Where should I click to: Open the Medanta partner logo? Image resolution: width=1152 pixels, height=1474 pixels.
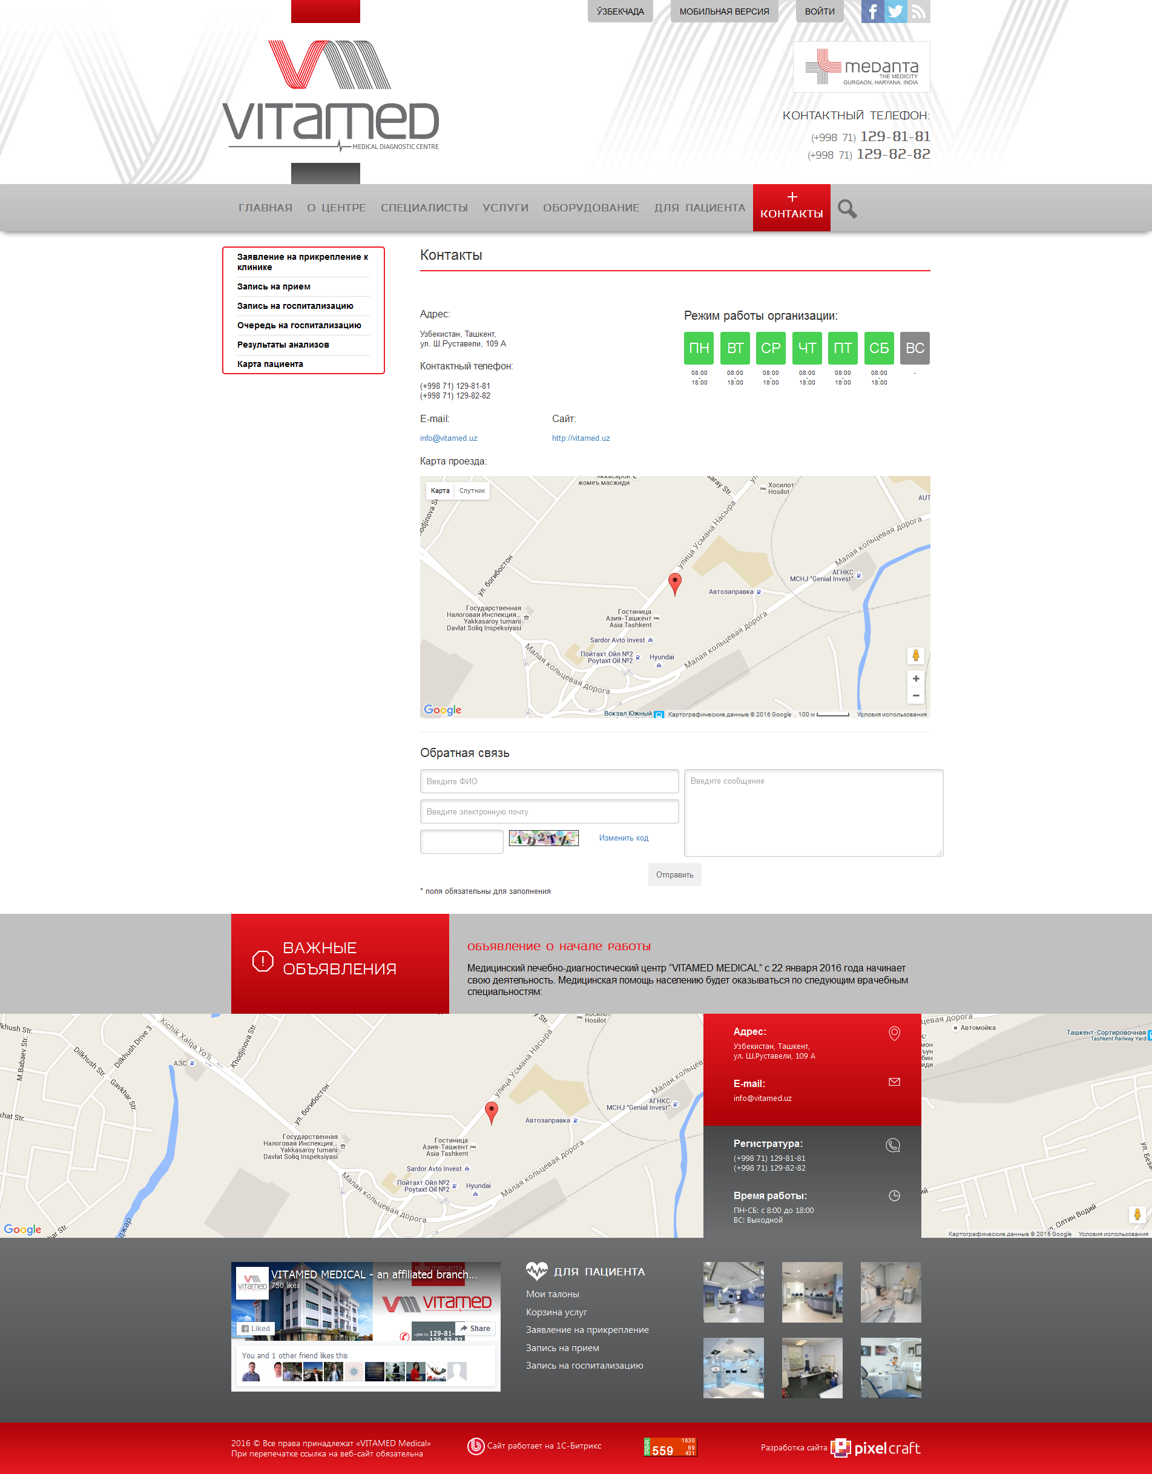coord(861,67)
